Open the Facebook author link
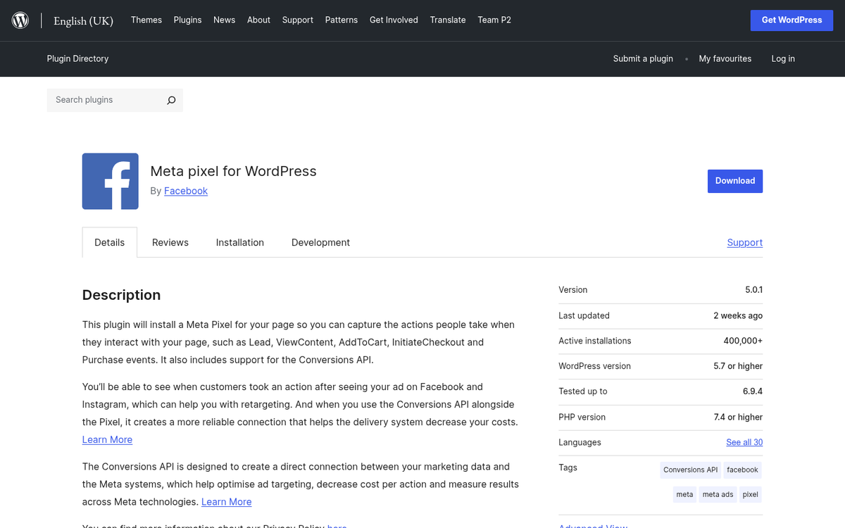 (x=186, y=191)
